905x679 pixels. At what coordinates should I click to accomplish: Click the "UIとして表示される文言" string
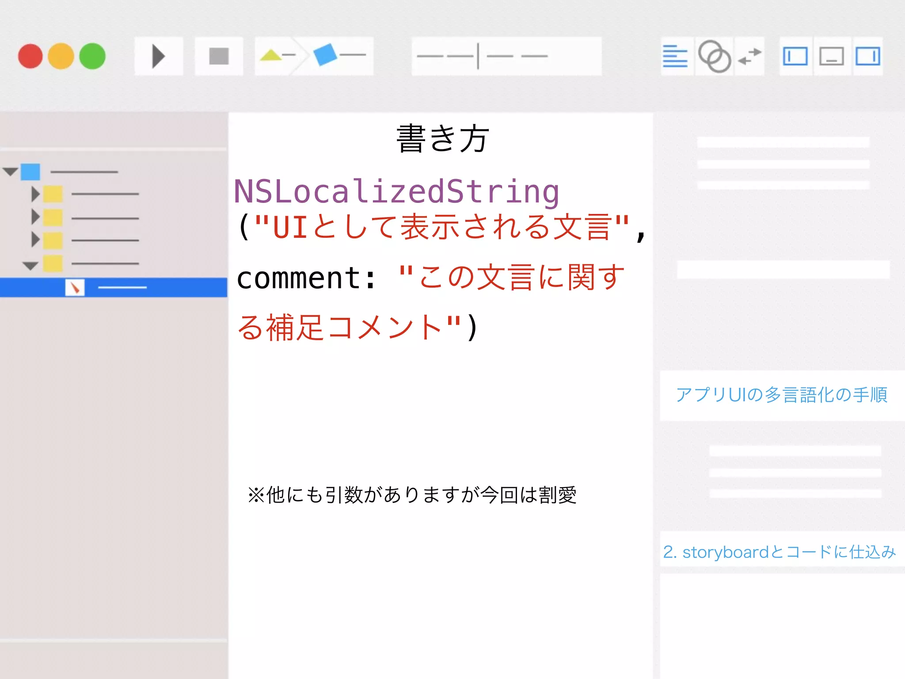(442, 227)
